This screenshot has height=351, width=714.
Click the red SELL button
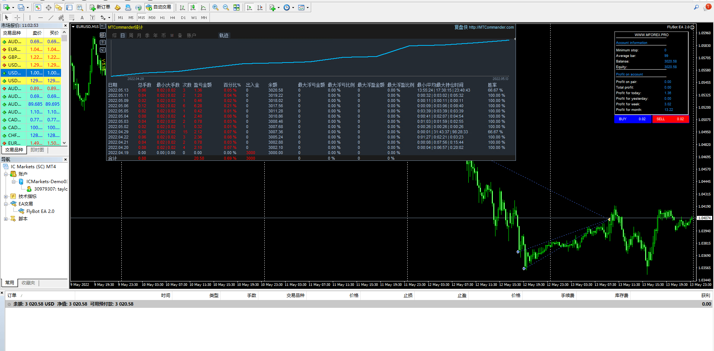670,119
